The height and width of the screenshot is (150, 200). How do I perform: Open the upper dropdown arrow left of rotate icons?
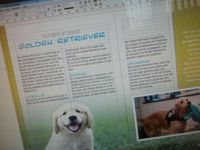click(34, 10)
